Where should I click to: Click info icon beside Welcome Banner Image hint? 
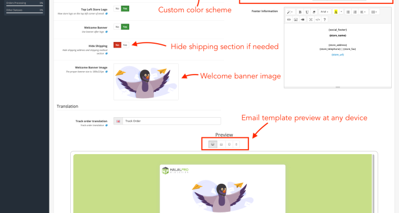pyautogui.click(x=107, y=72)
